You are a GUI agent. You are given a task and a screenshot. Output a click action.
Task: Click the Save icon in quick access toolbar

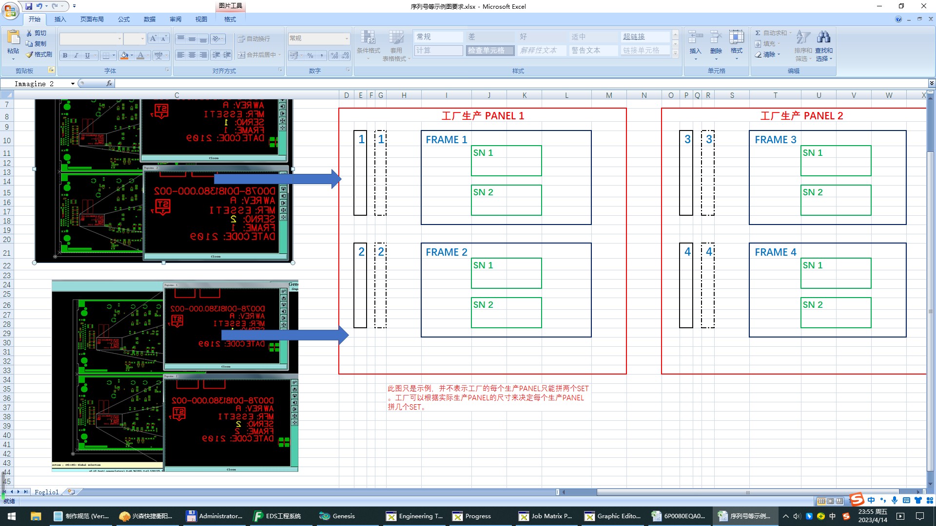pyautogui.click(x=29, y=6)
